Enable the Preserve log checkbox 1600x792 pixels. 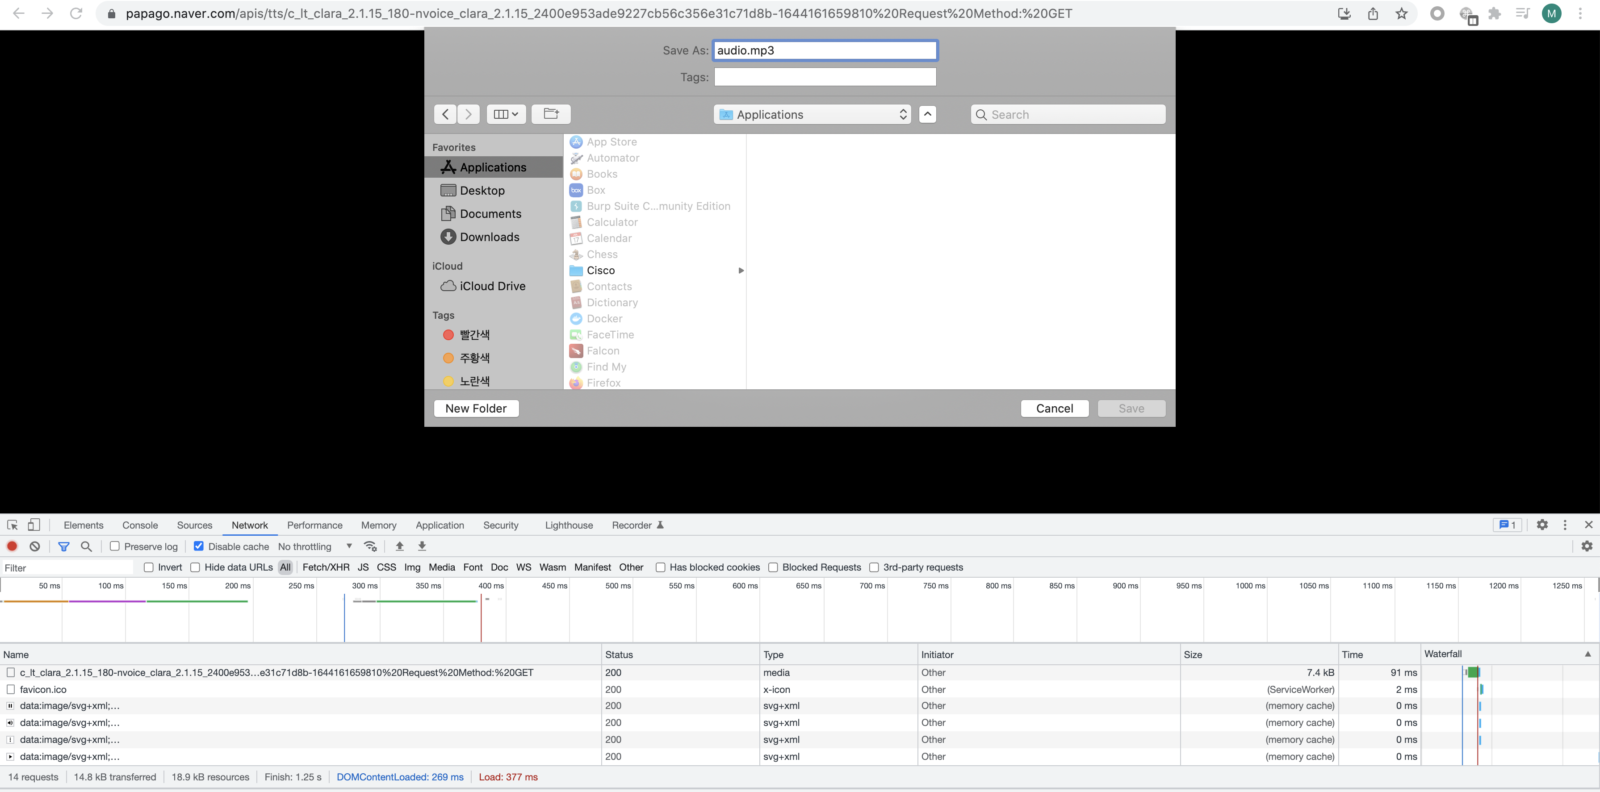[115, 546]
